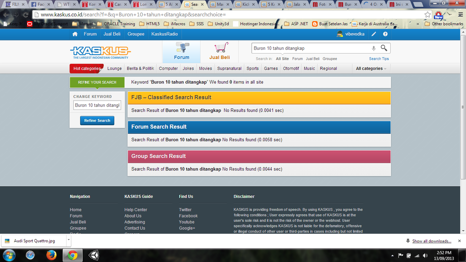This screenshot has width=466, height=262.
Task: Open the Buat Setelan Jas bookmark
Action: 329,24
